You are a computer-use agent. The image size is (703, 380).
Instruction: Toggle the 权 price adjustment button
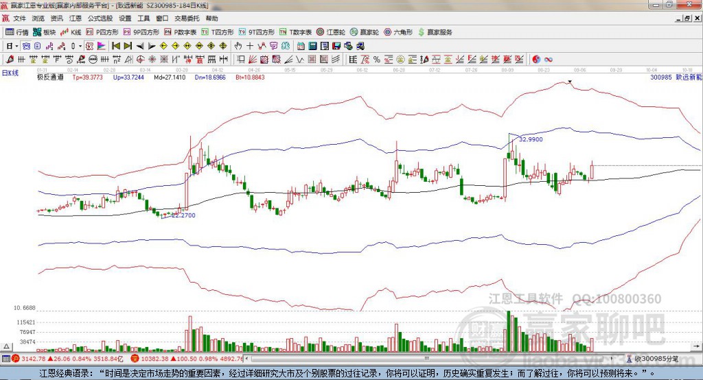[x=90, y=46]
